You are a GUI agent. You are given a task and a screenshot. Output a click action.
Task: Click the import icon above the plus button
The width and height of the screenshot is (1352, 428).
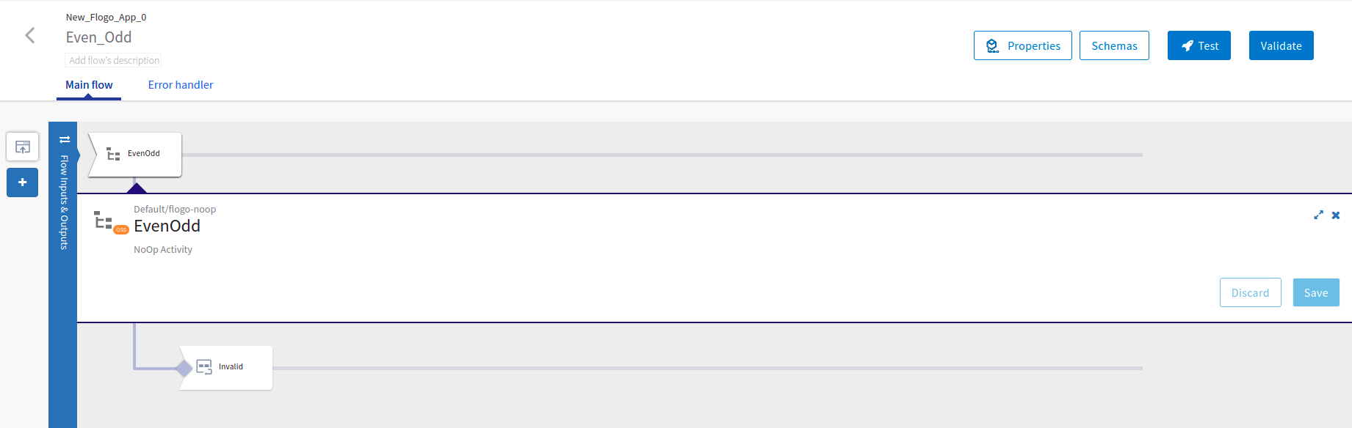click(23, 147)
